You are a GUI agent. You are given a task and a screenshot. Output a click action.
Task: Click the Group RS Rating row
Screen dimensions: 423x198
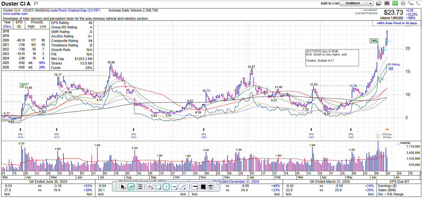[x=72, y=27]
